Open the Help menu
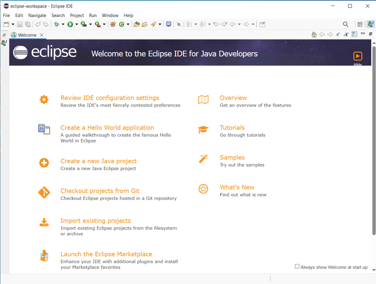This screenshot has width=376, height=284. click(x=128, y=15)
